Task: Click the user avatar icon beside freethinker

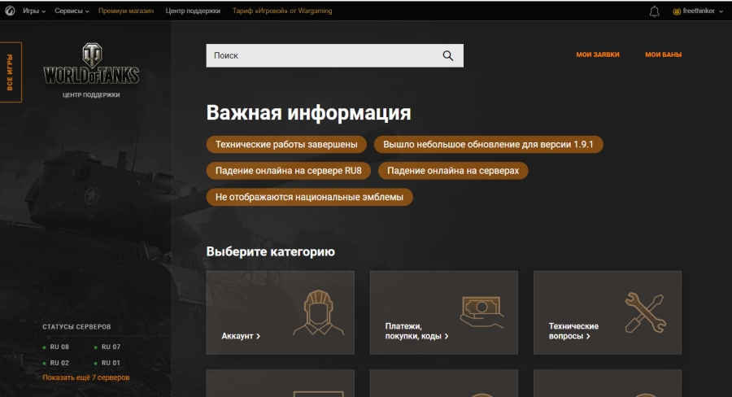Action: click(x=677, y=11)
